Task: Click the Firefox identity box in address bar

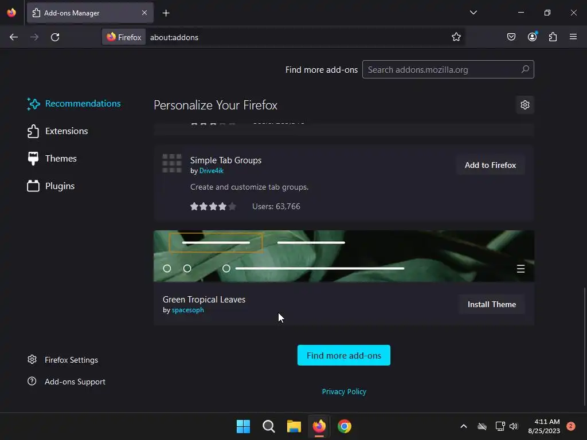Action: click(x=124, y=37)
